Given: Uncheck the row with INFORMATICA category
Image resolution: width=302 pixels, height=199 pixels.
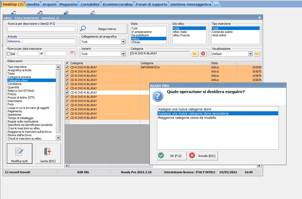Looking at the screenshot, I should point(67,67).
